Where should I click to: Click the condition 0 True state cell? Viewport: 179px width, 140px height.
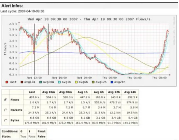23,136
